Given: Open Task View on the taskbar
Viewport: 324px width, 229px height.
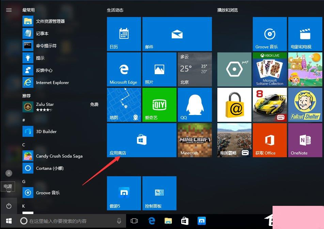Looking at the screenshot, I should point(134,221).
